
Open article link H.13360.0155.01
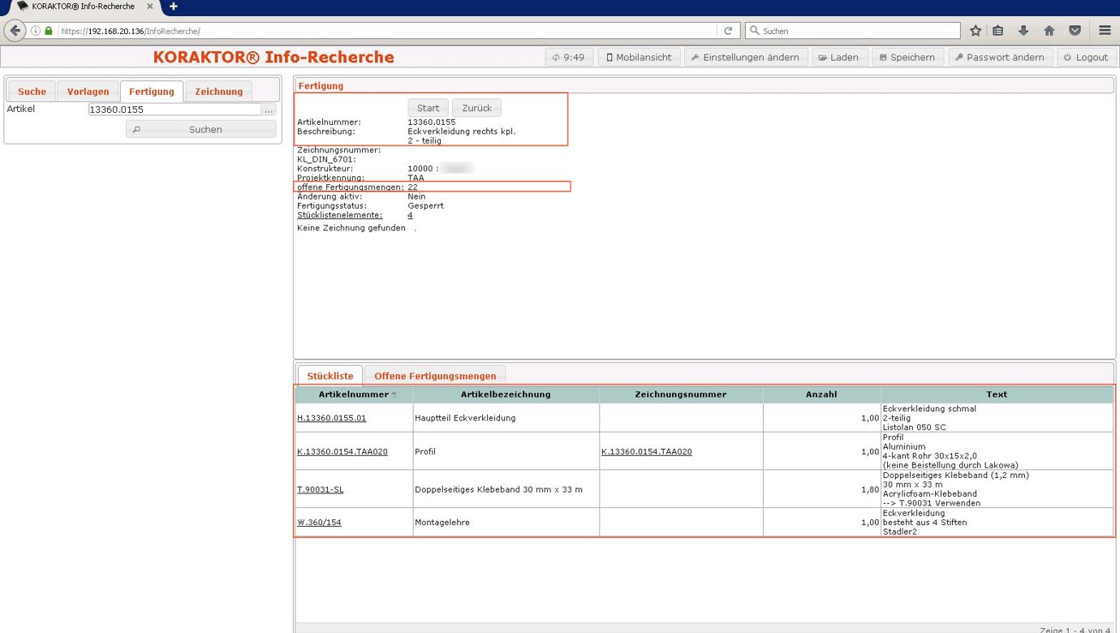331,418
